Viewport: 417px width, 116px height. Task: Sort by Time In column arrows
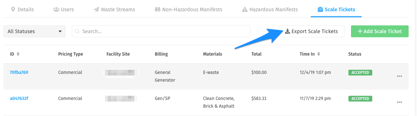(318, 54)
